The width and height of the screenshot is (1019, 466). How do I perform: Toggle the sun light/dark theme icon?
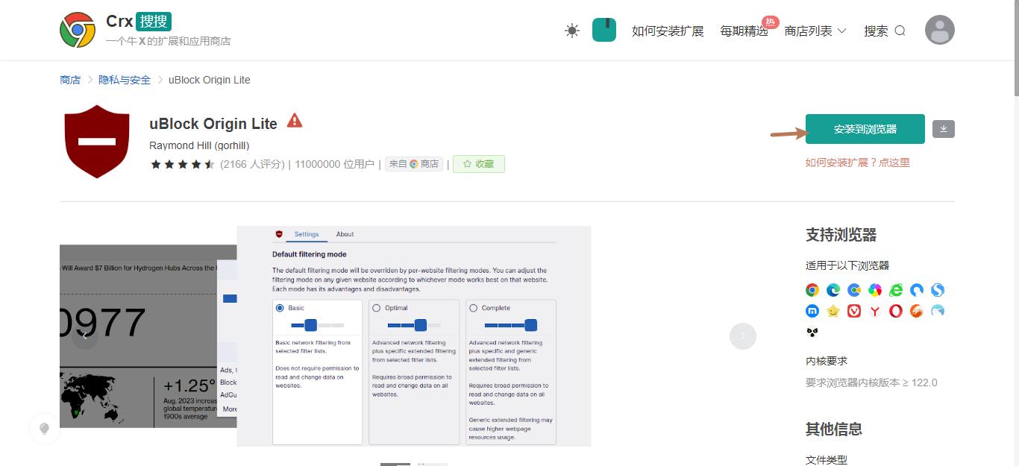click(572, 31)
